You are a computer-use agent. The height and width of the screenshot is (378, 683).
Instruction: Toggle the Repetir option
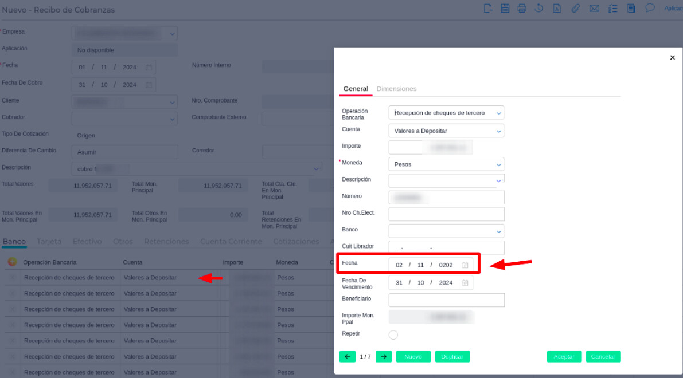[393, 335]
